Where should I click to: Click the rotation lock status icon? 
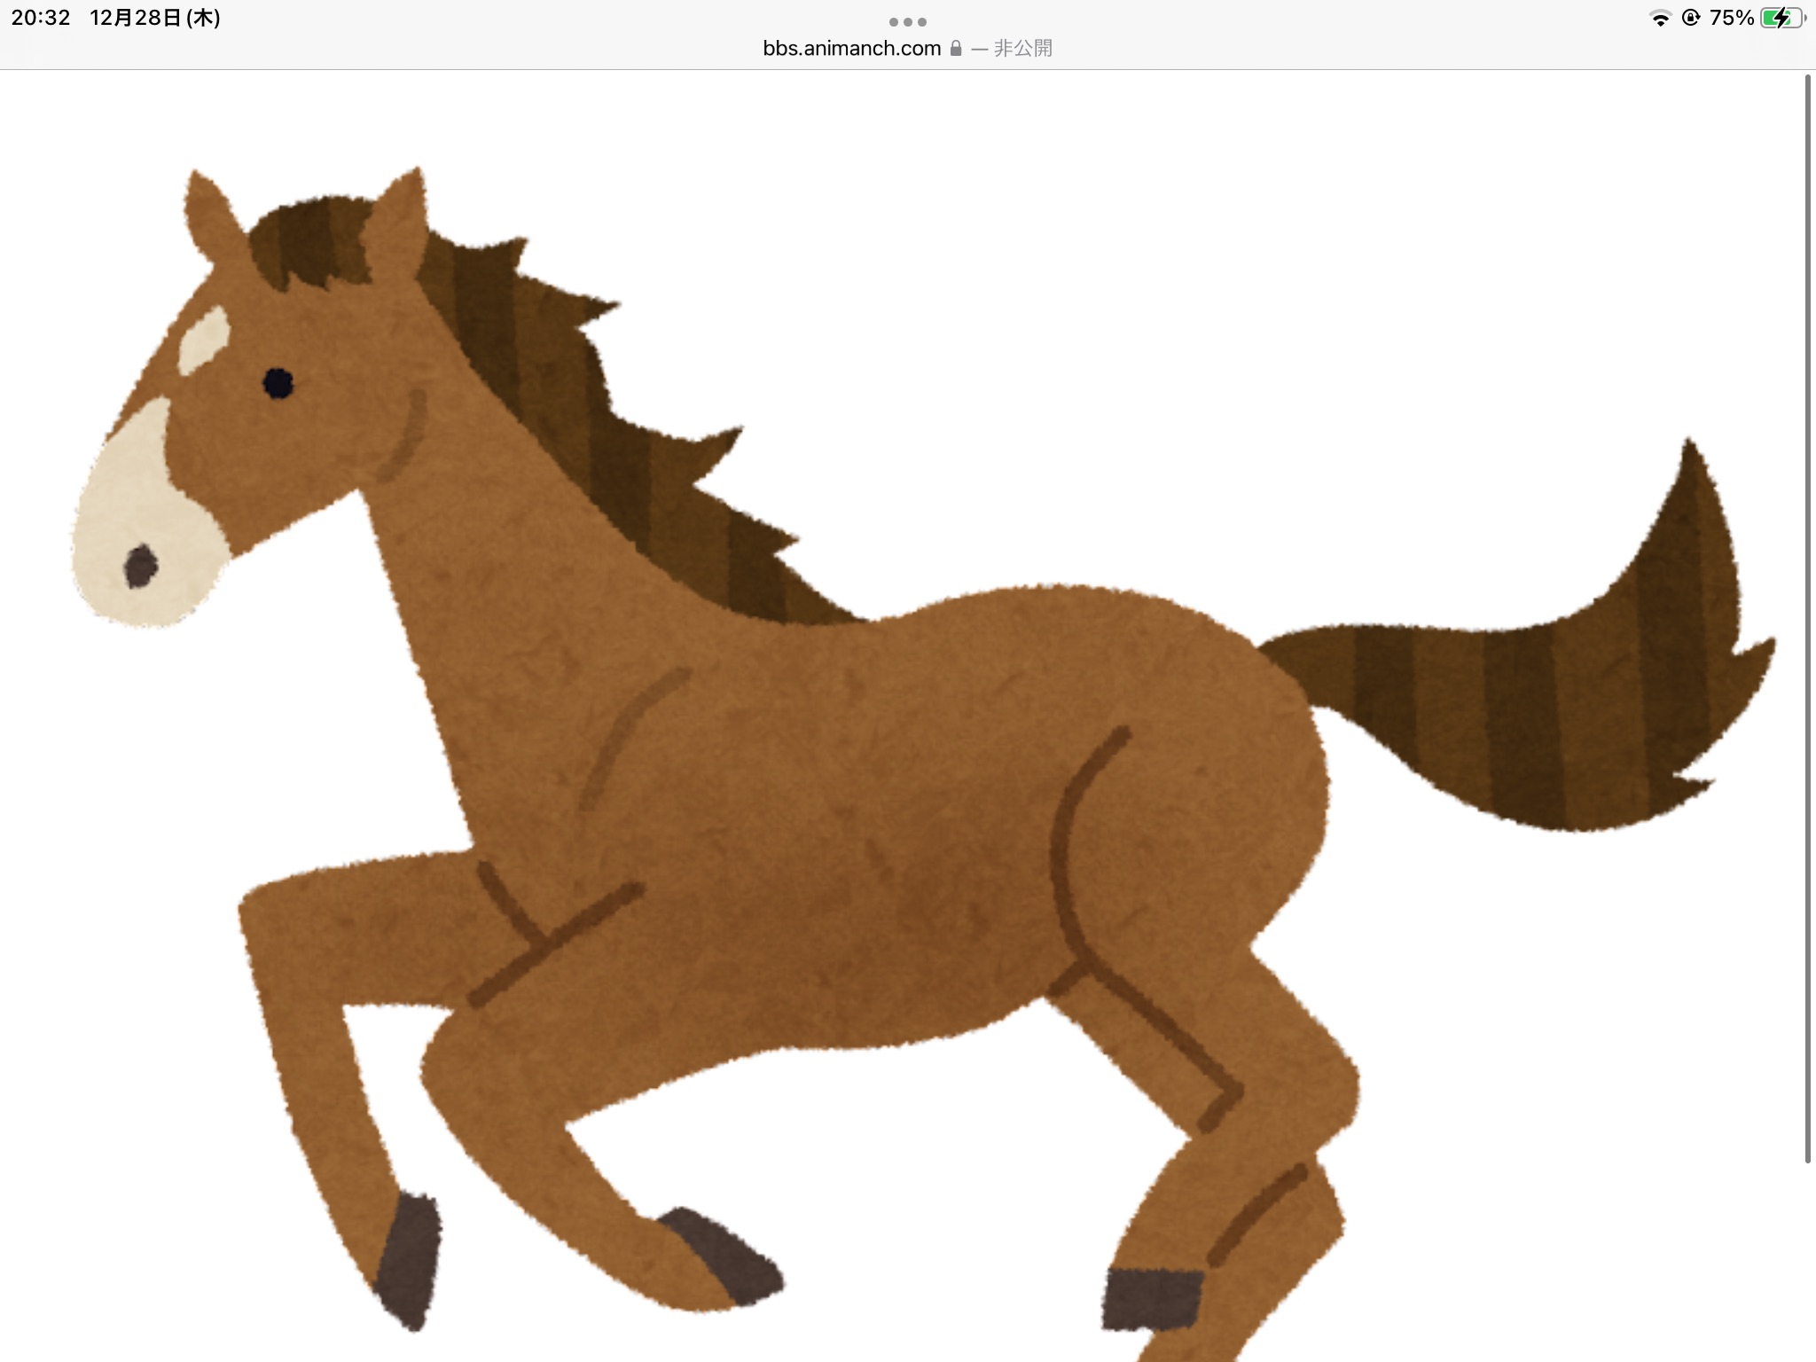[x=1690, y=18]
